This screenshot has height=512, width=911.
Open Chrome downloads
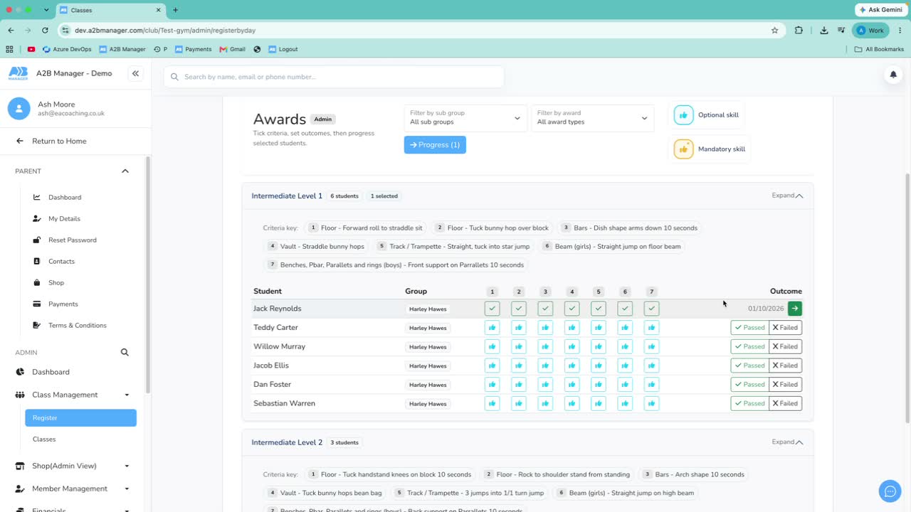[823, 31]
